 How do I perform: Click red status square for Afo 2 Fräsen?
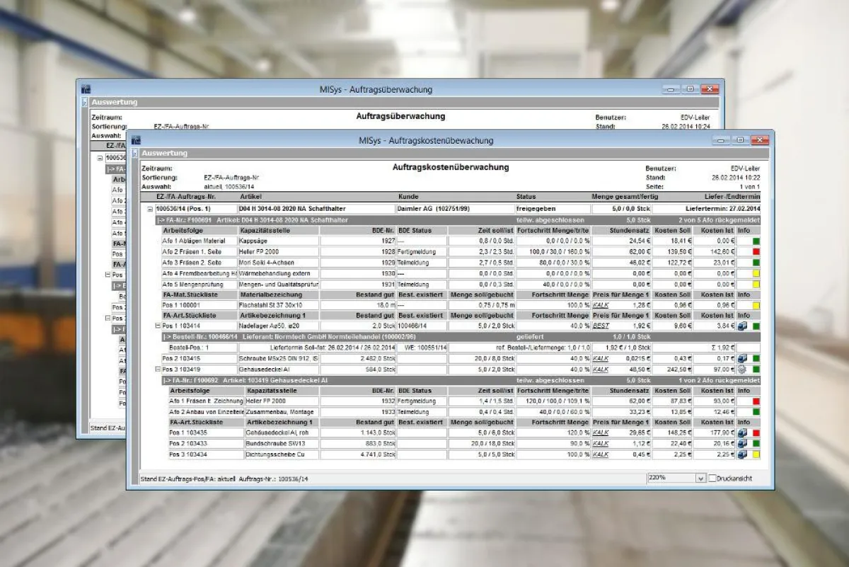[x=755, y=251]
